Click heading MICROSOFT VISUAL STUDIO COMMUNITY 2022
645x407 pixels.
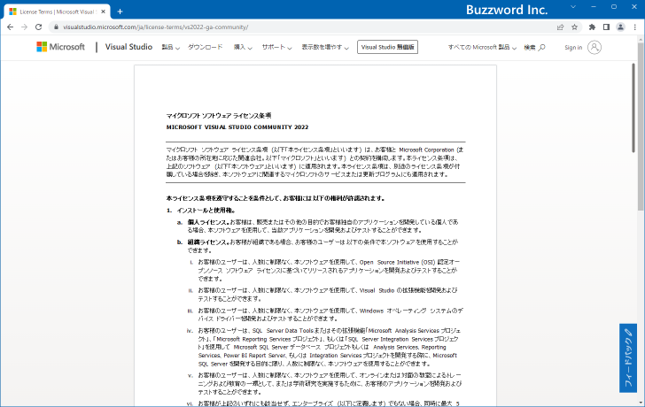coord(237,127)
